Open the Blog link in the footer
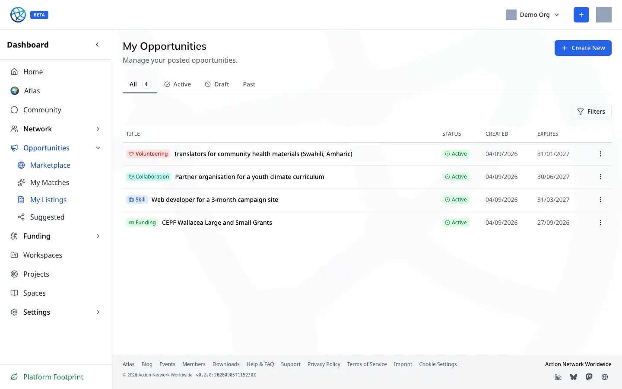This screenshot has width=622, height=389. click(x=147, y=364)
